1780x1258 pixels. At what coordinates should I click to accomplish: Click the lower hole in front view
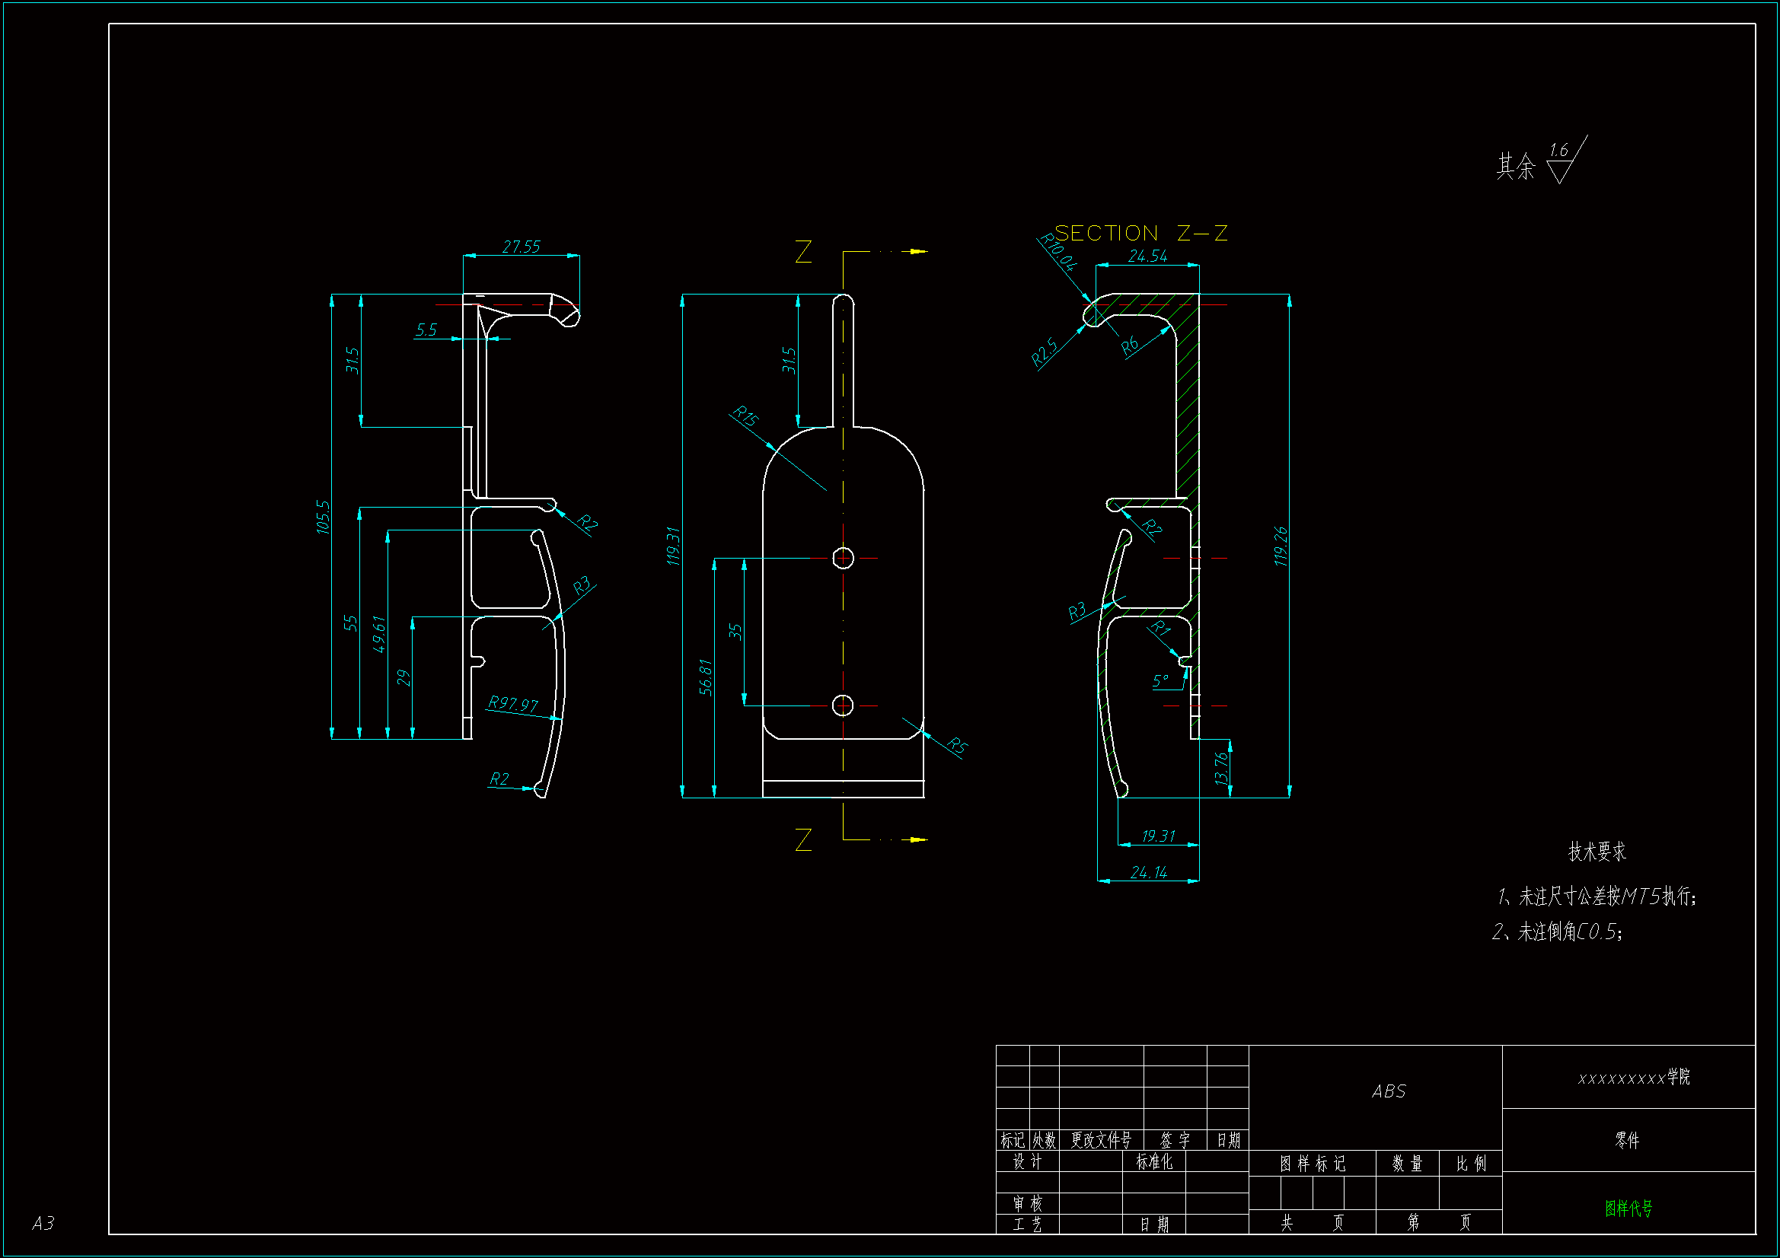843,705
